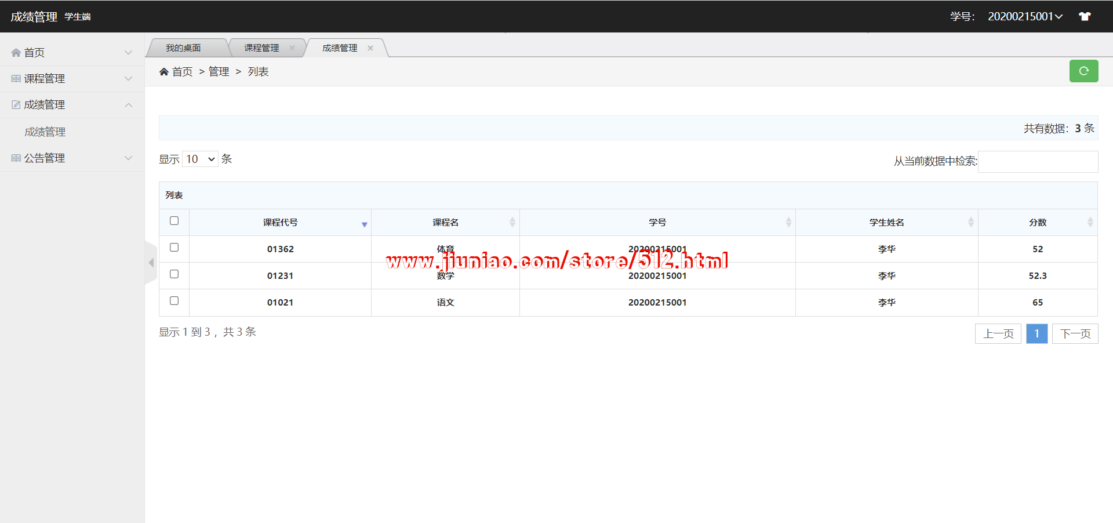The height and width of the screenshot is (523, 1113).
Task: Open student ID 20200215001 account dropdown
Action: [1024, 17]
